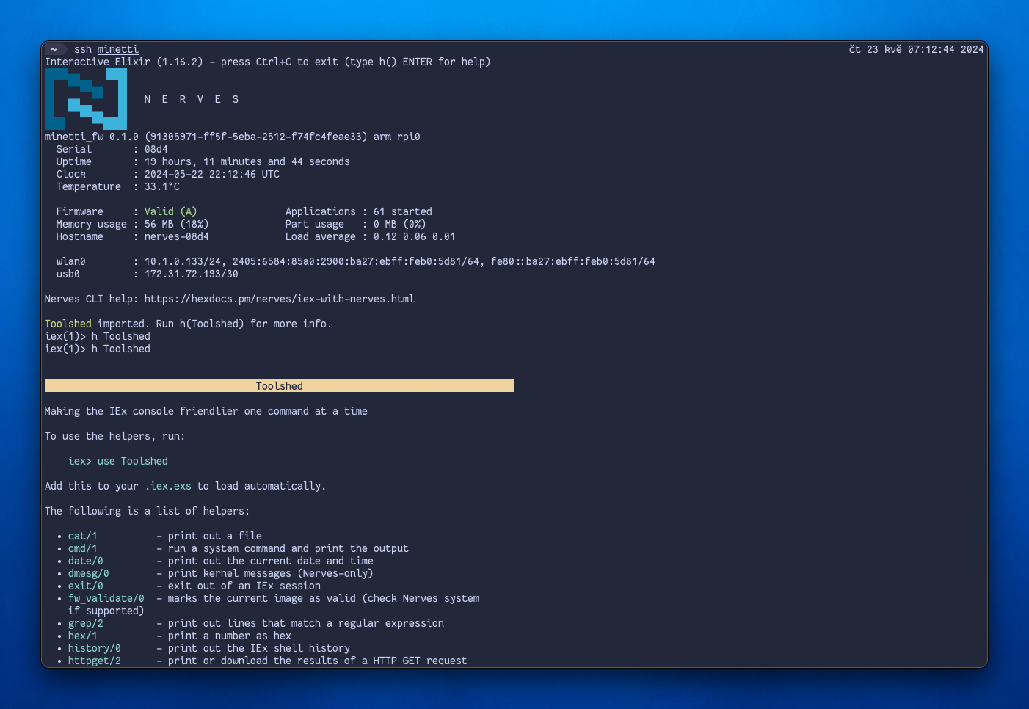Click the description 'print out a file'
Screen dimensions: 1029x709
pos(215,536)
